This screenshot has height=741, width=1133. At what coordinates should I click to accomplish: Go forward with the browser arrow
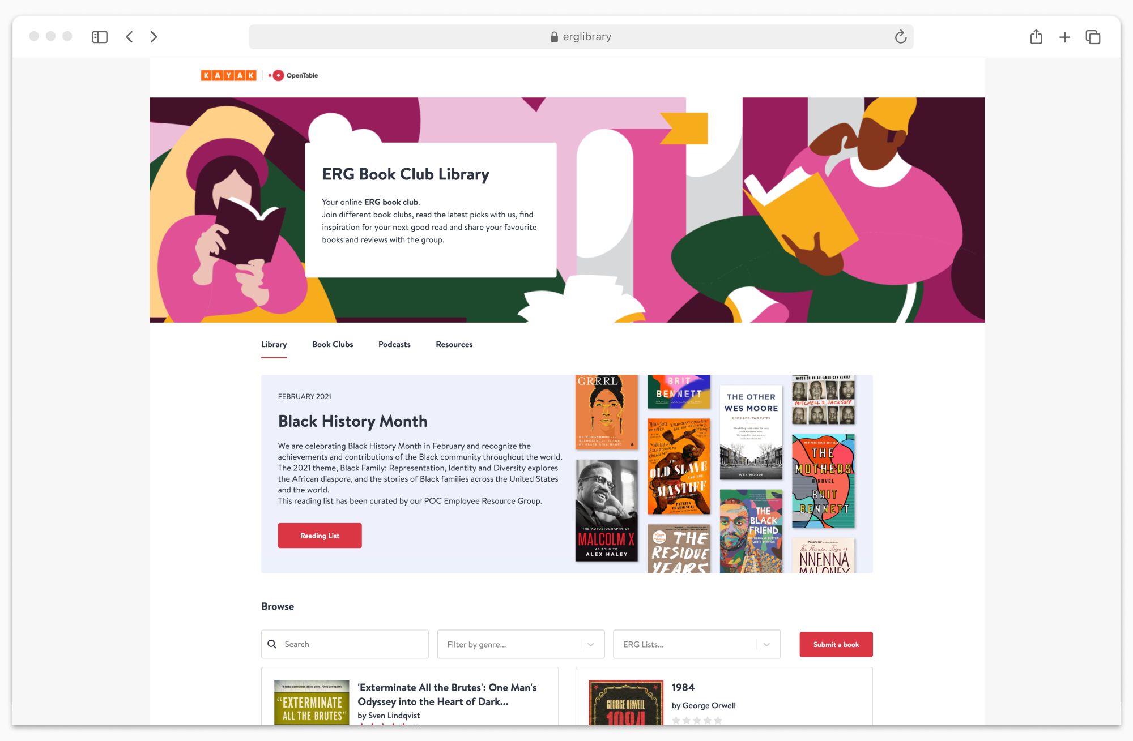154,37
